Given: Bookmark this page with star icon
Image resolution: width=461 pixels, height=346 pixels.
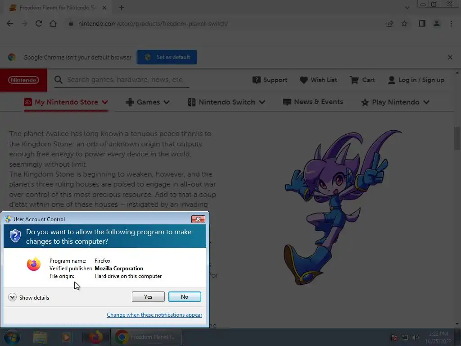Looking at the screenshot, I should (404, 23).
